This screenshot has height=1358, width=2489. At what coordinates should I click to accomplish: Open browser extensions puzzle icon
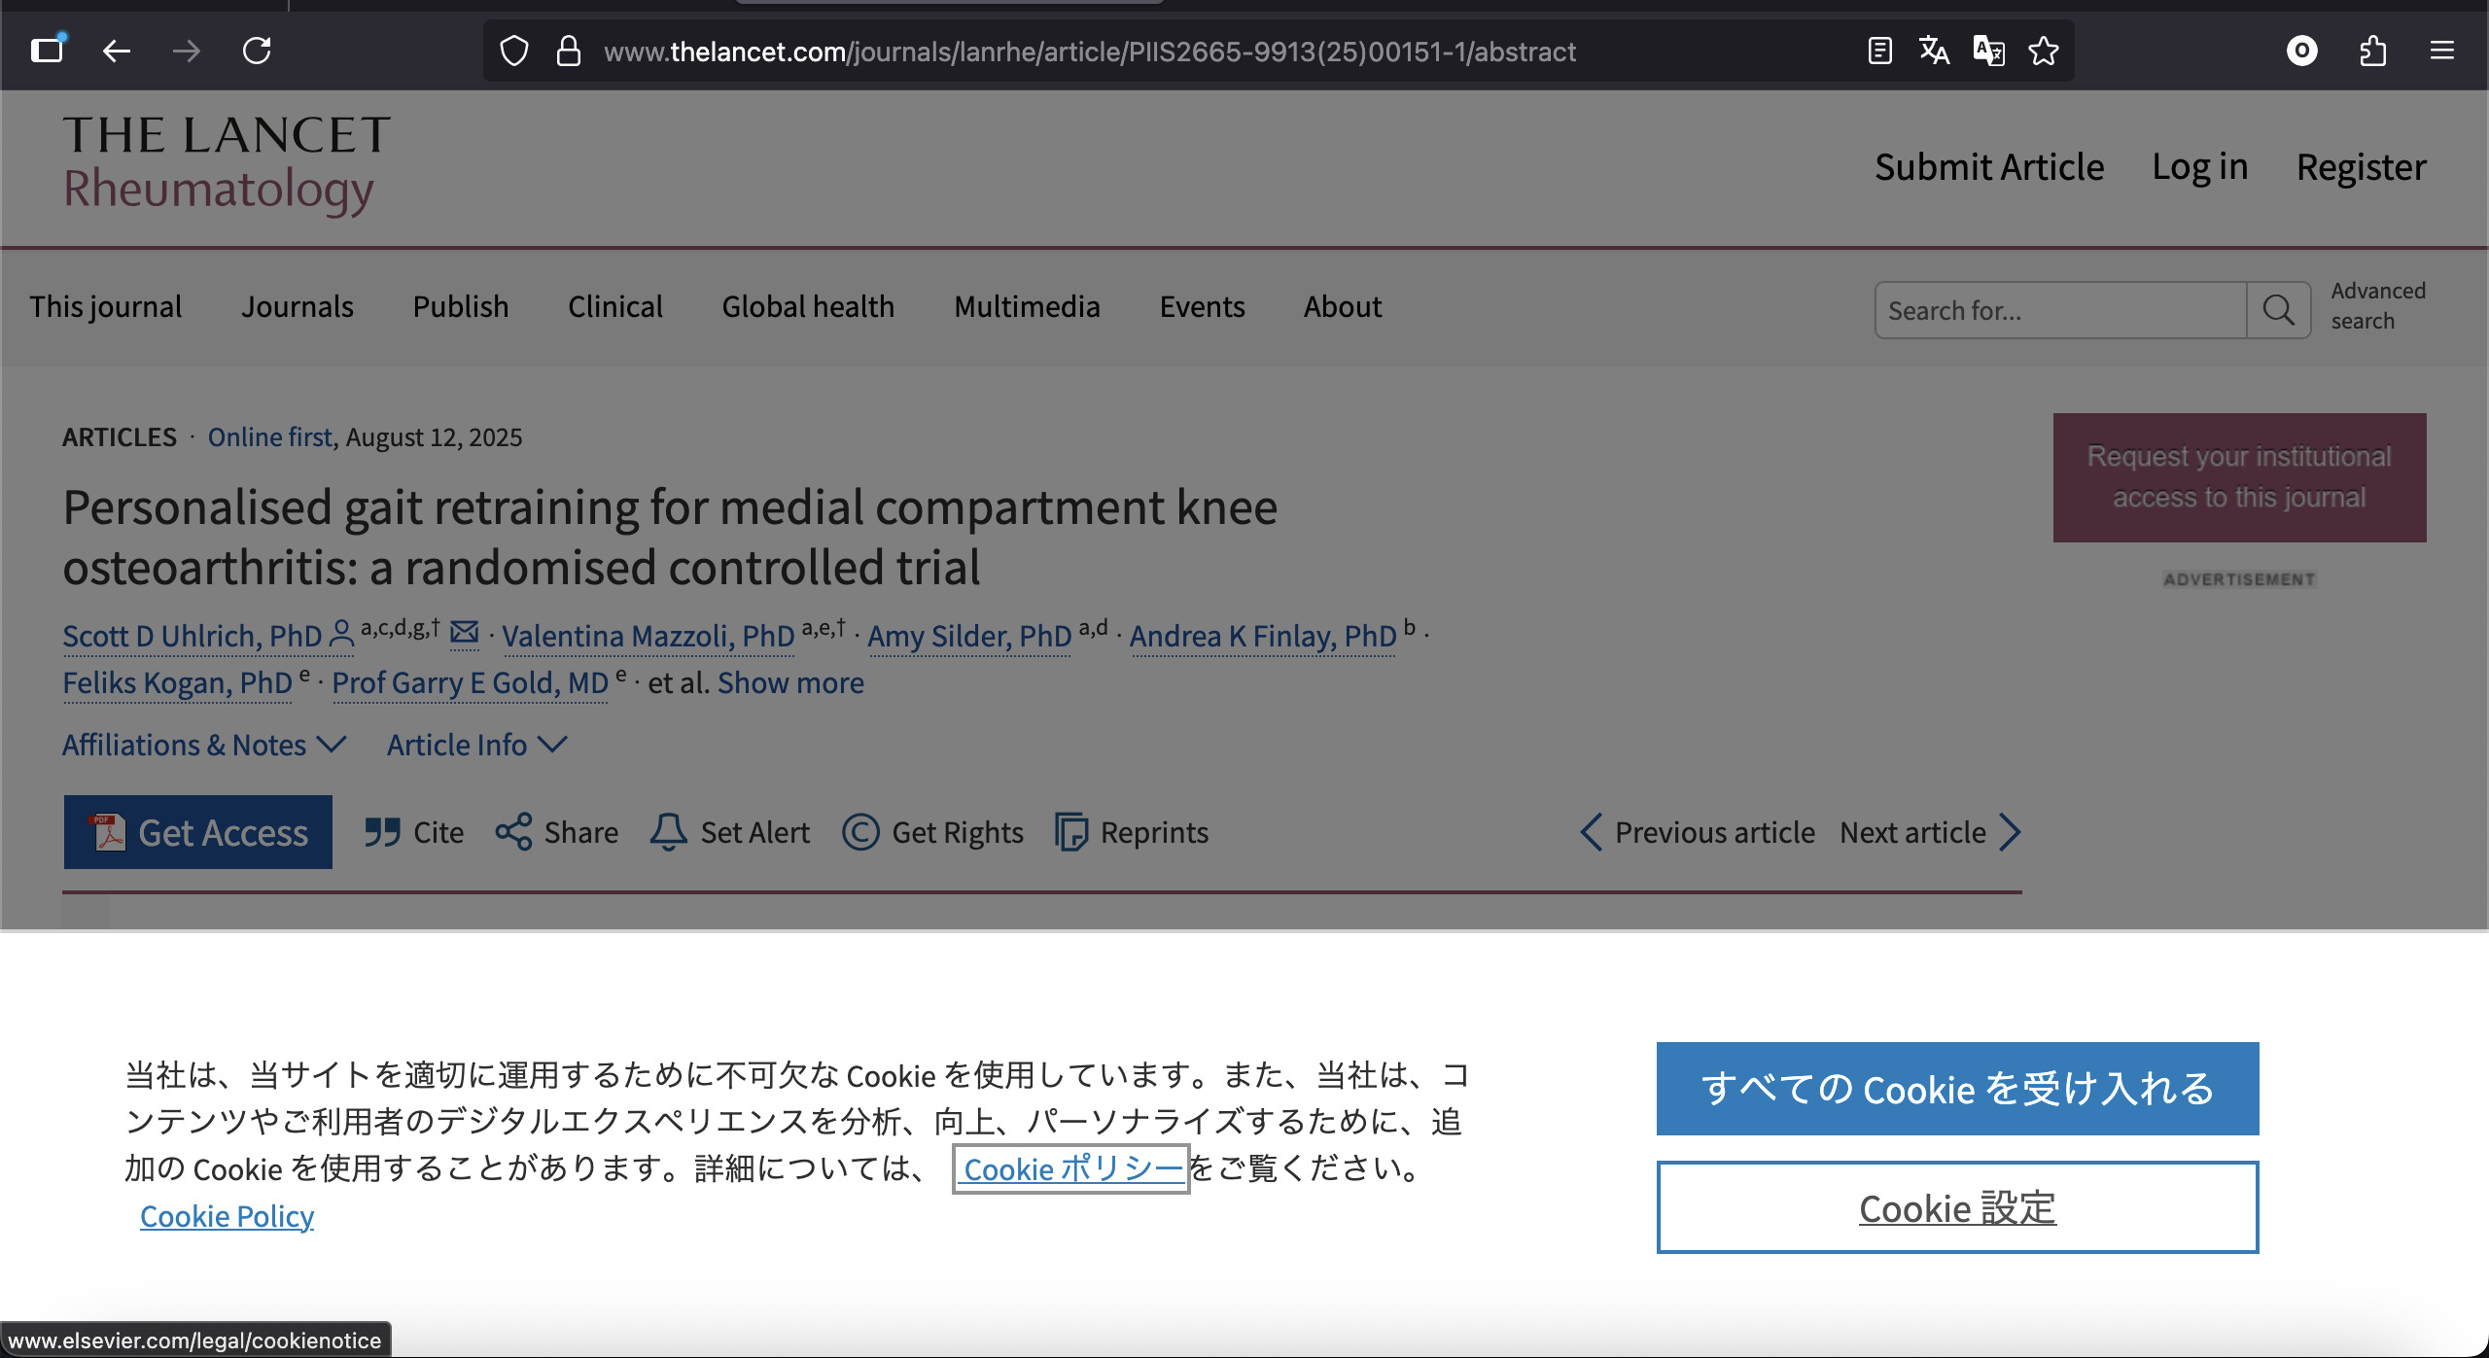click(x=2372, y=51)
